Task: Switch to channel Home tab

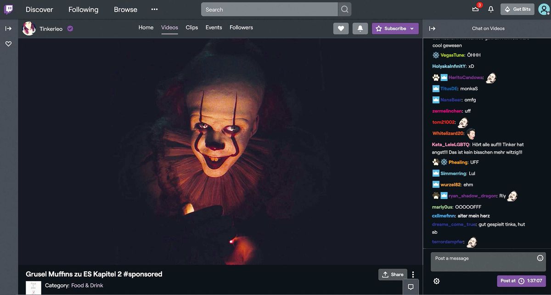Action: (146, 28)
